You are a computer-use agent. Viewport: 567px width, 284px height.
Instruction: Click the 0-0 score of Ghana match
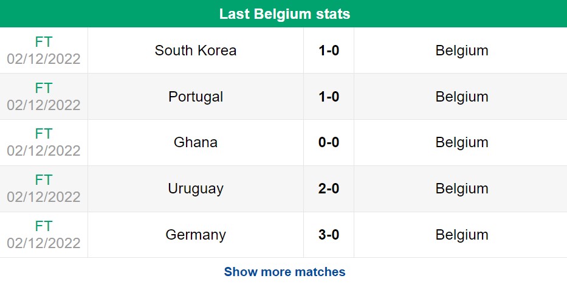(x=329, y=142)
